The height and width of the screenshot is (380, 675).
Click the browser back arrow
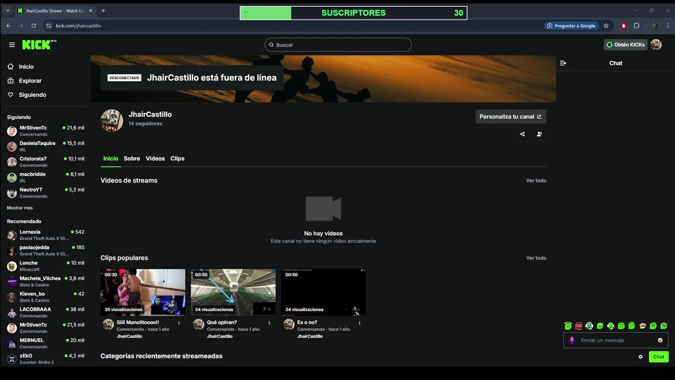click(8, 25)
